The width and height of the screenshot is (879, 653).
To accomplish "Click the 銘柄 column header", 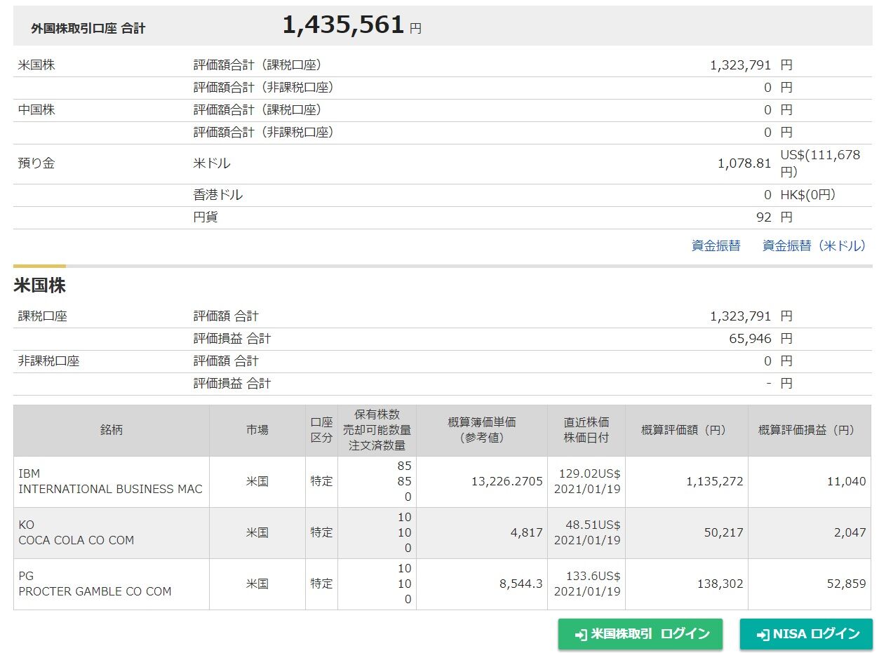I will (x=111, y=430).
